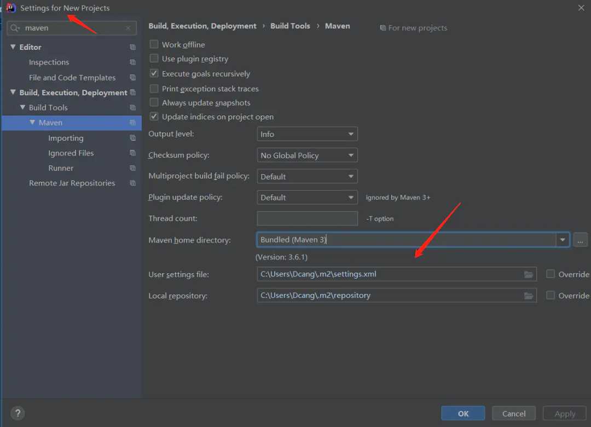Screen dimensions: 591x427
Task: Click the Thread count input field
Action: click(307, 218)
